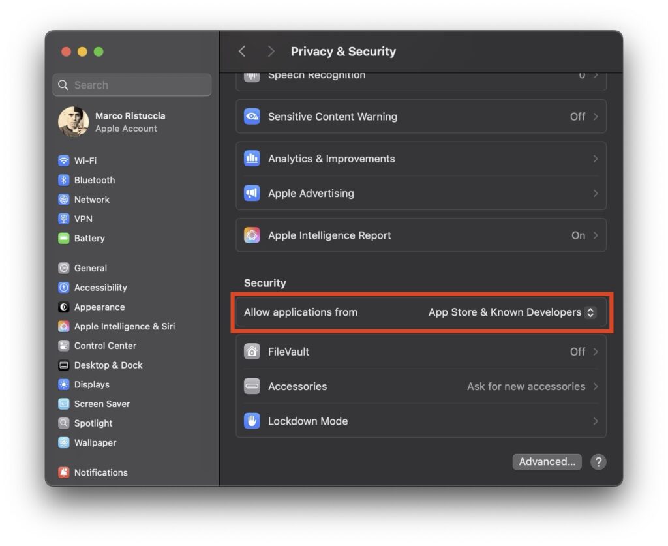The image size is (668, 546).
Task: Click the FileVault house-lock icon
Action: [252, 352]
